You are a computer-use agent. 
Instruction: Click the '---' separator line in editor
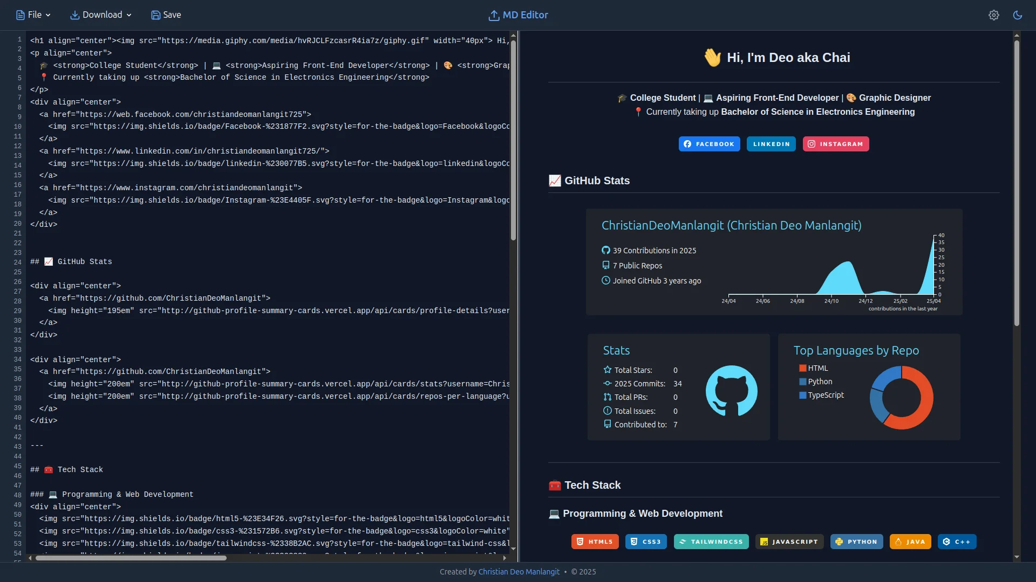pos(37,445)
